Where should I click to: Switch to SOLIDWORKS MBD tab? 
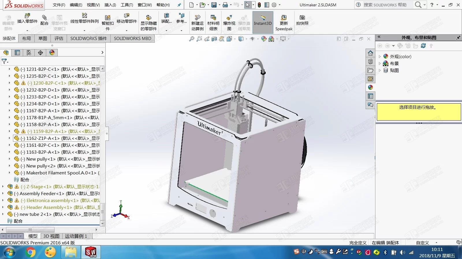133,38
